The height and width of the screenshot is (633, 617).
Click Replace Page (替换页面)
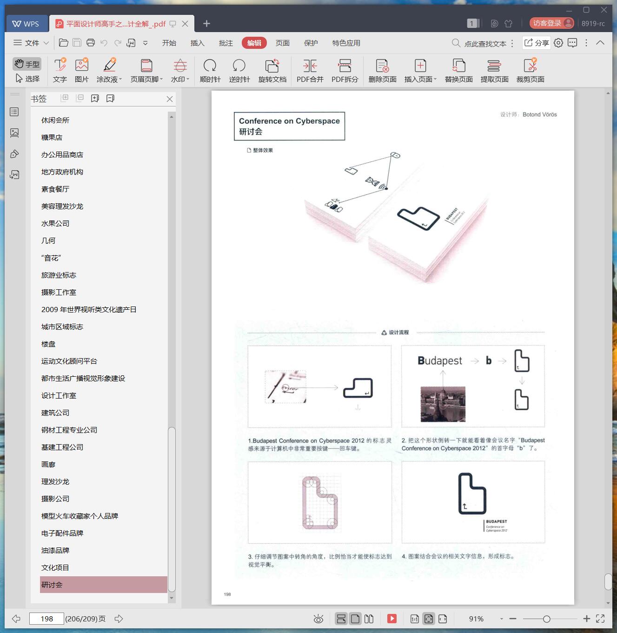click(x=458, y=71)
